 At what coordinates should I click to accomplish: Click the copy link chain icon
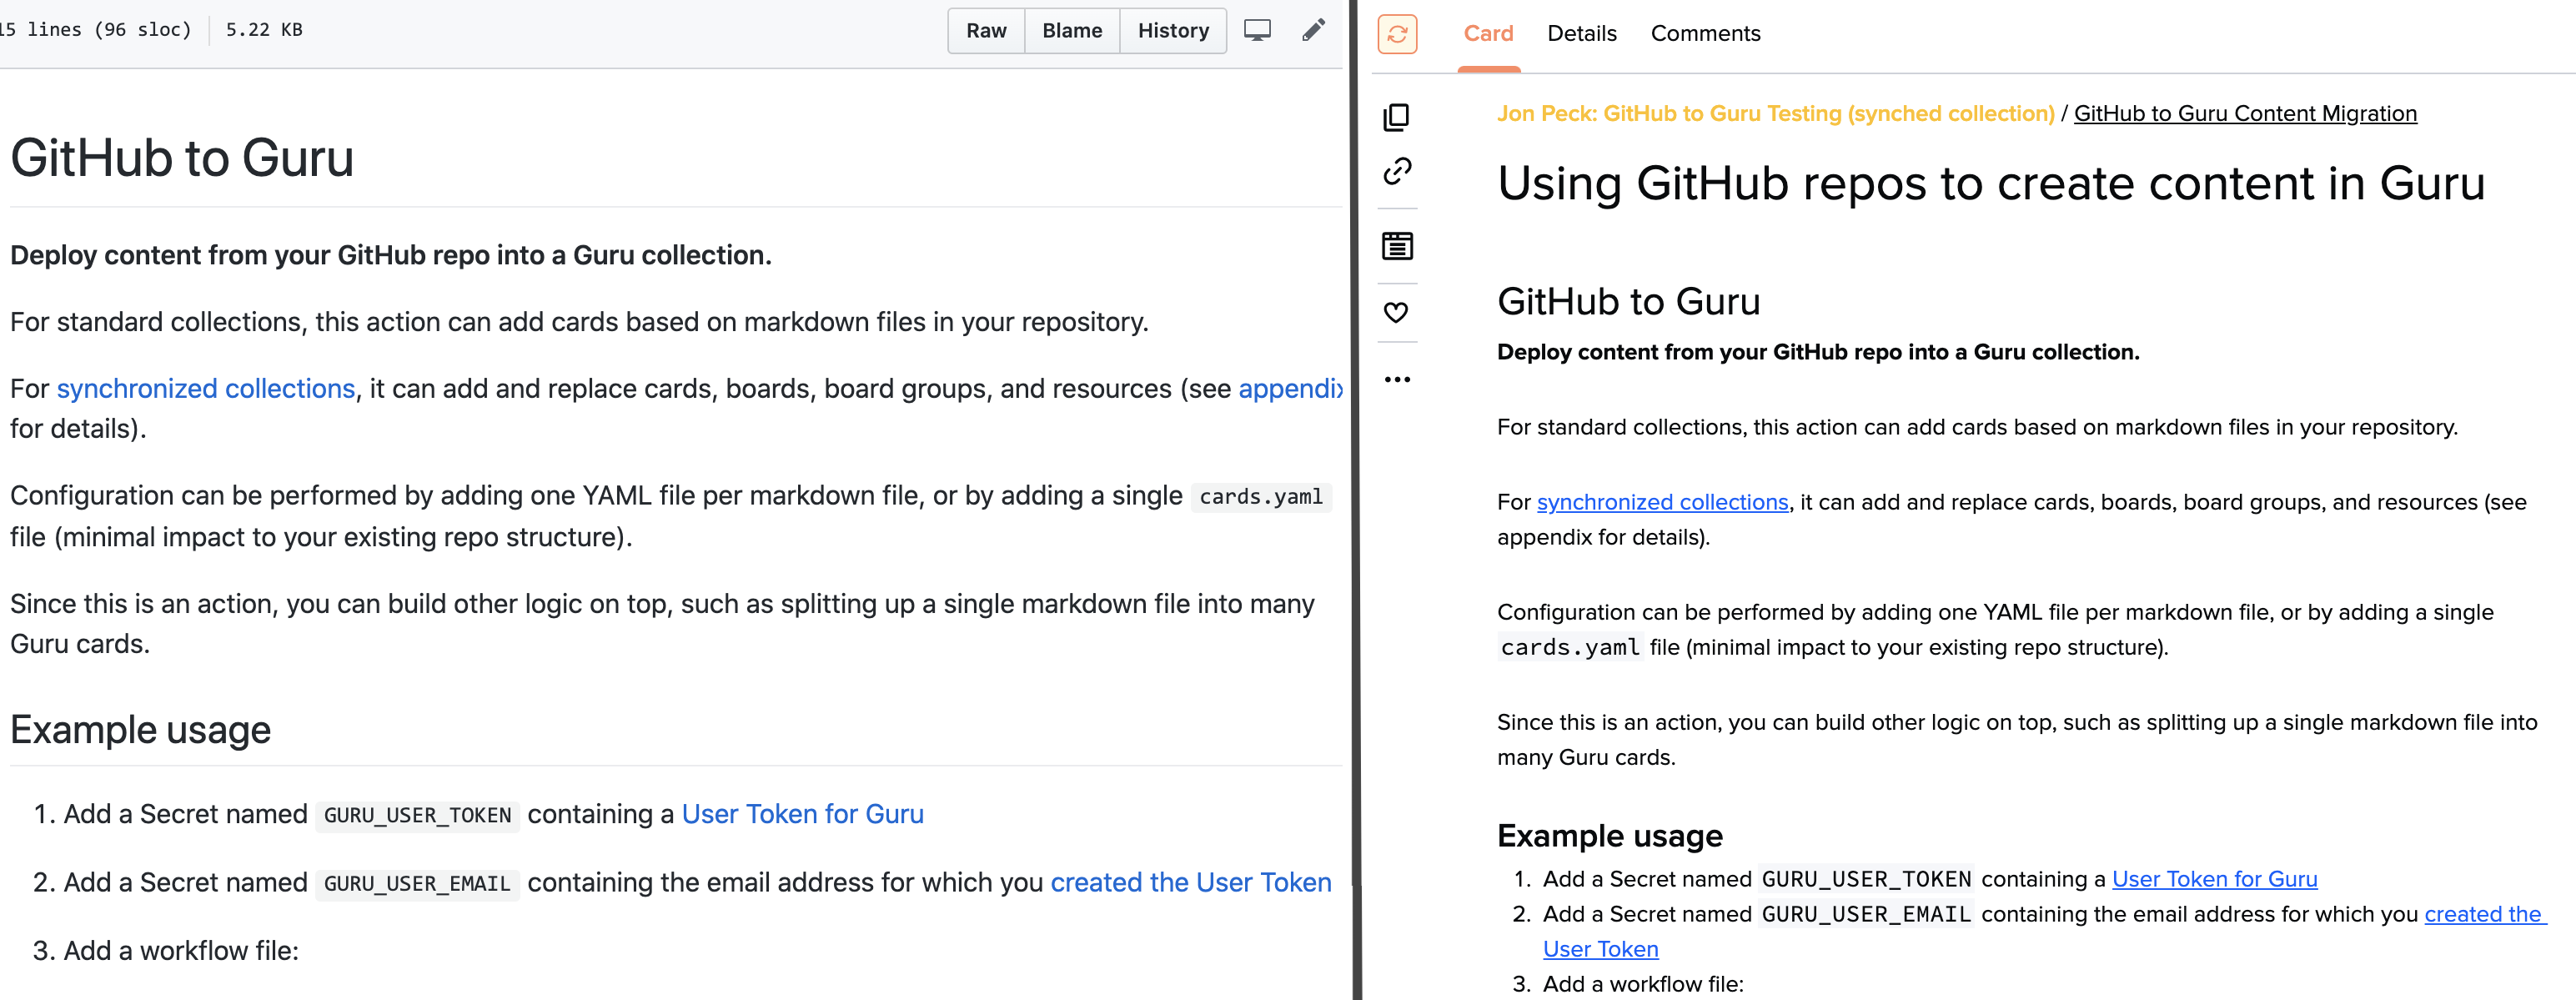click(x=1397, y=172)
